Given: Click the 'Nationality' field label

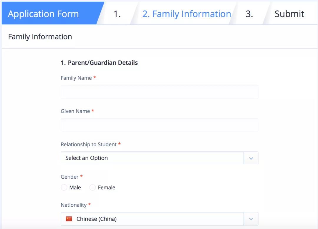Looking at the screenshot, I should pyautogui.click(x=74, y=205).
